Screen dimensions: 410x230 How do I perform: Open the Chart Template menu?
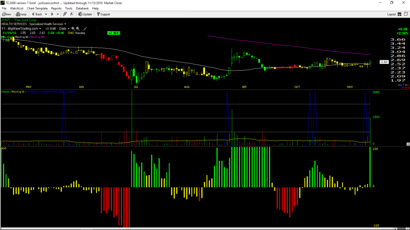tap(37, 9)
